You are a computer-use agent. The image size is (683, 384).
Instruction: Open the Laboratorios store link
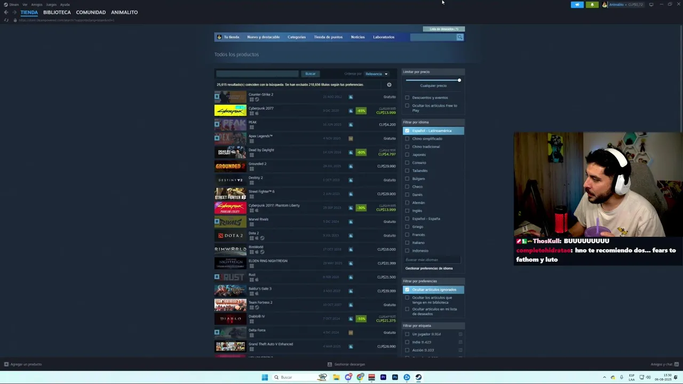[384, 37]
